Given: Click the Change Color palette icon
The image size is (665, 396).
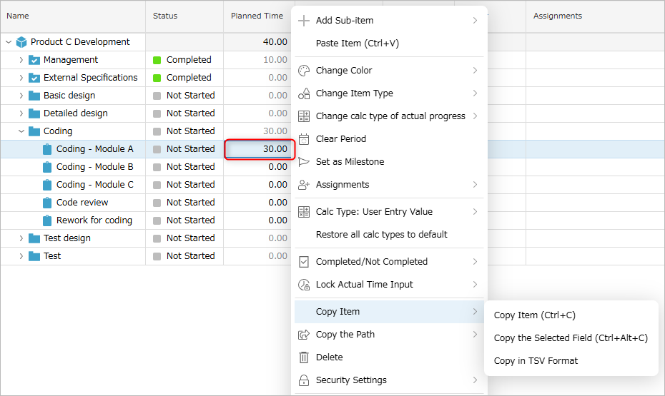Looking at the screenshot, I should coord(304,70).
